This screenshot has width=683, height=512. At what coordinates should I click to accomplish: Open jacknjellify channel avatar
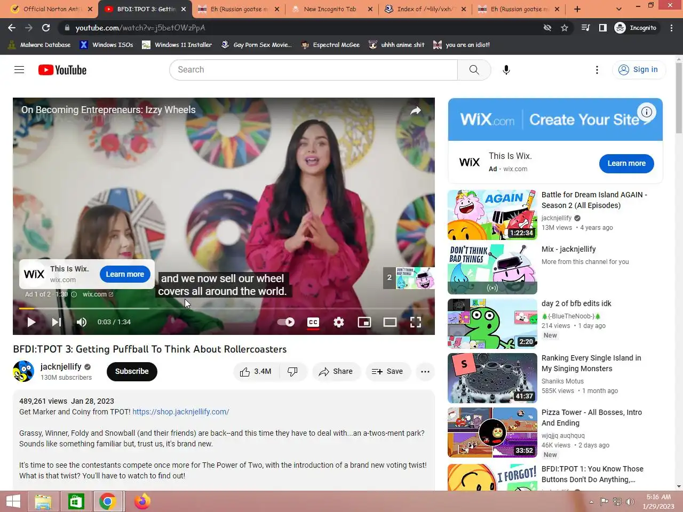(23, 372)
